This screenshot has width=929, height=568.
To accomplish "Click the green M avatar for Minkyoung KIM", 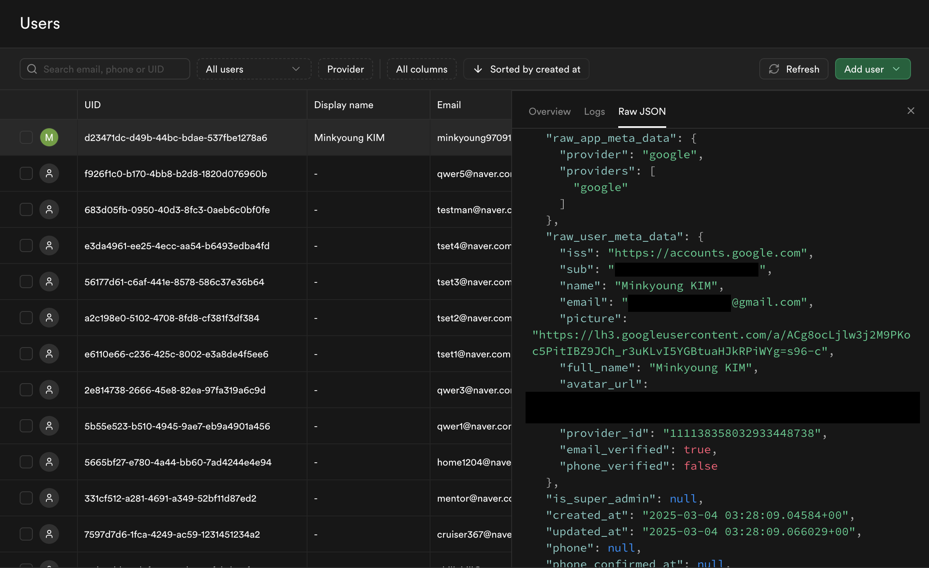I will tap(49, 137).
